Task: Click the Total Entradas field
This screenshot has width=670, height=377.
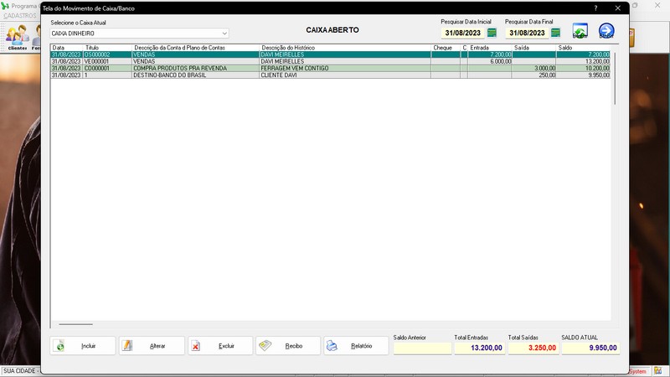Action: [479, 348]
